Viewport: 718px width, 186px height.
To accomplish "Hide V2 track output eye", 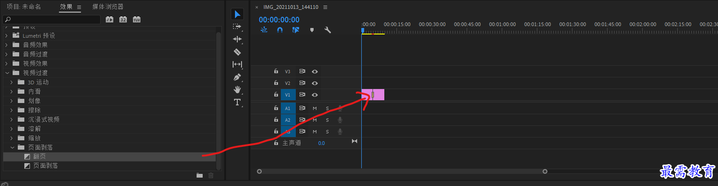I will pos(315,83).
